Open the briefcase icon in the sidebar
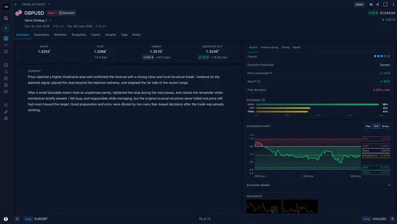The width and height of the screenshot is (397, 224). [6, 65]
